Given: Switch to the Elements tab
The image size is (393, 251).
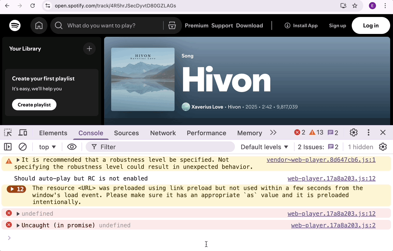Looking at the screenshot, I should (53, 133).
